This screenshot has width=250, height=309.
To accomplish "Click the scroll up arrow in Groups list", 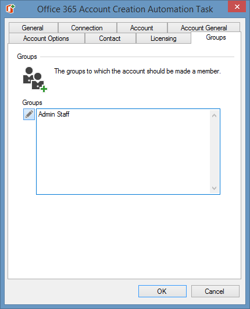I will tap(214, 115).
